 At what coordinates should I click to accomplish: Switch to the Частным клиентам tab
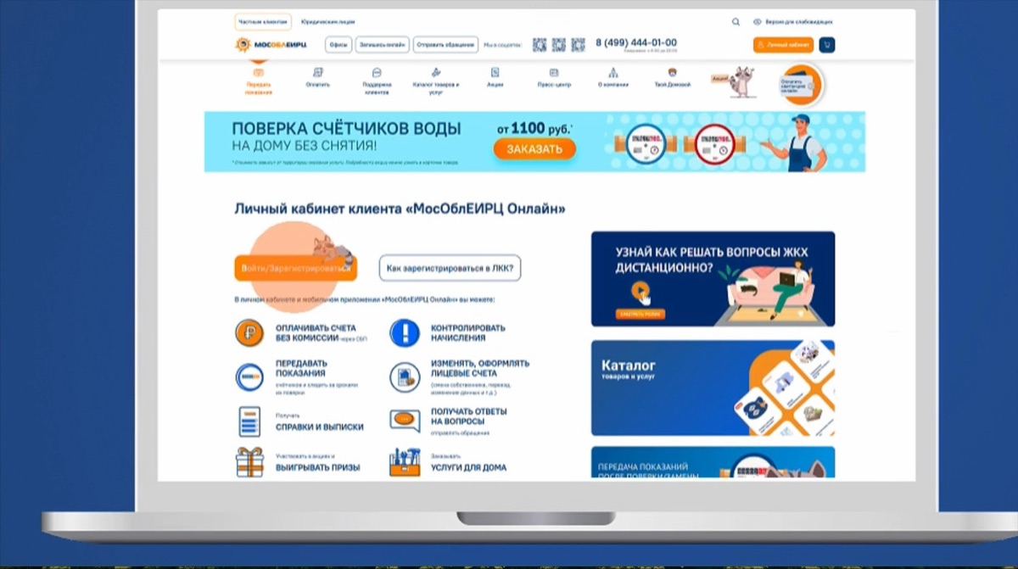(x=263, y=22)
